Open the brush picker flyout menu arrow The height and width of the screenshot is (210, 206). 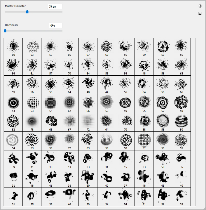[200, 6]
